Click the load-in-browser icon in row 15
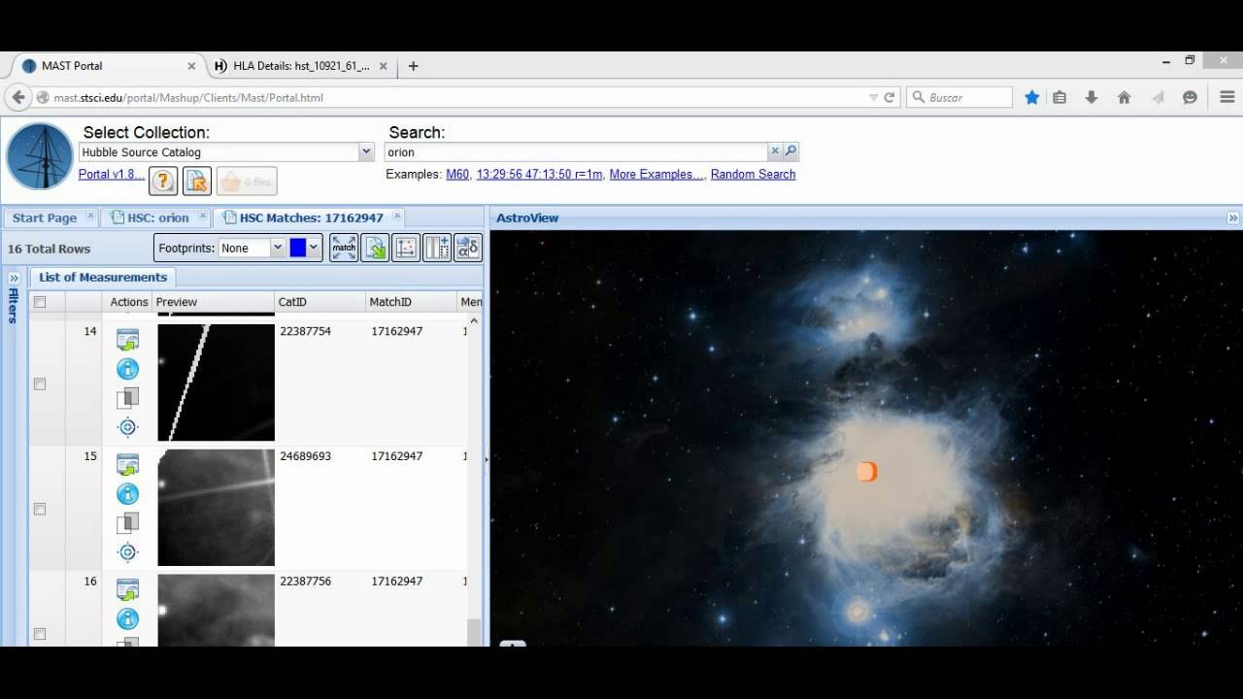Image resolution: width=1243 pixels, height=699 pixels. point(127,465)
